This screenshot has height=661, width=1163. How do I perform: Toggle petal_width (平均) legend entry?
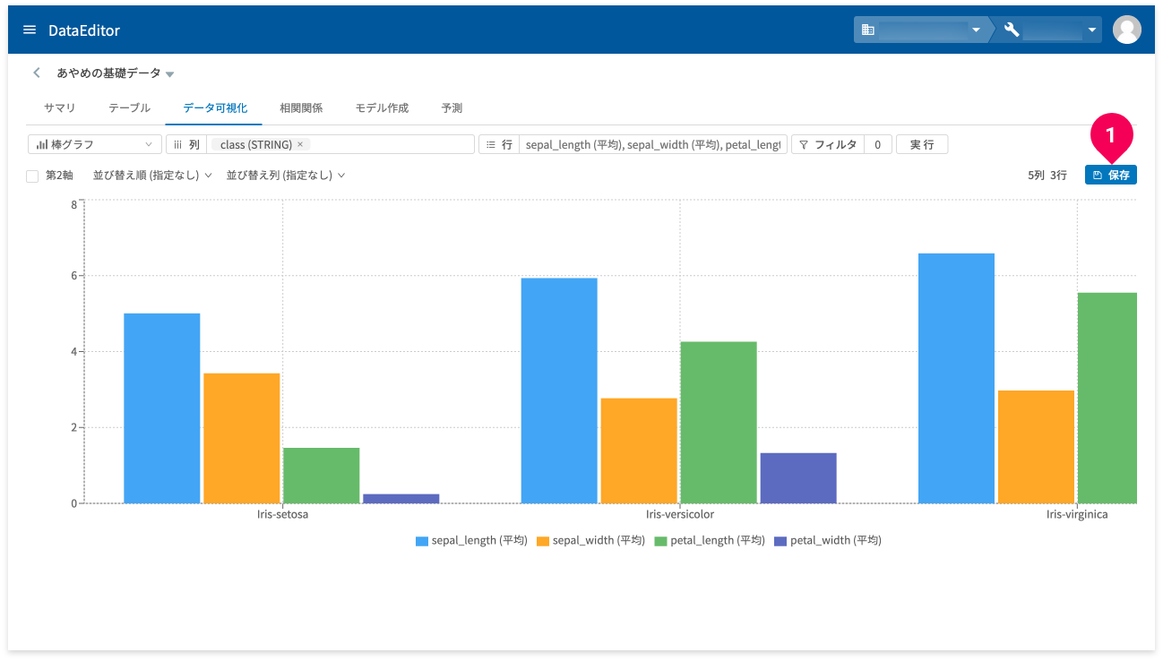(828, 540)
